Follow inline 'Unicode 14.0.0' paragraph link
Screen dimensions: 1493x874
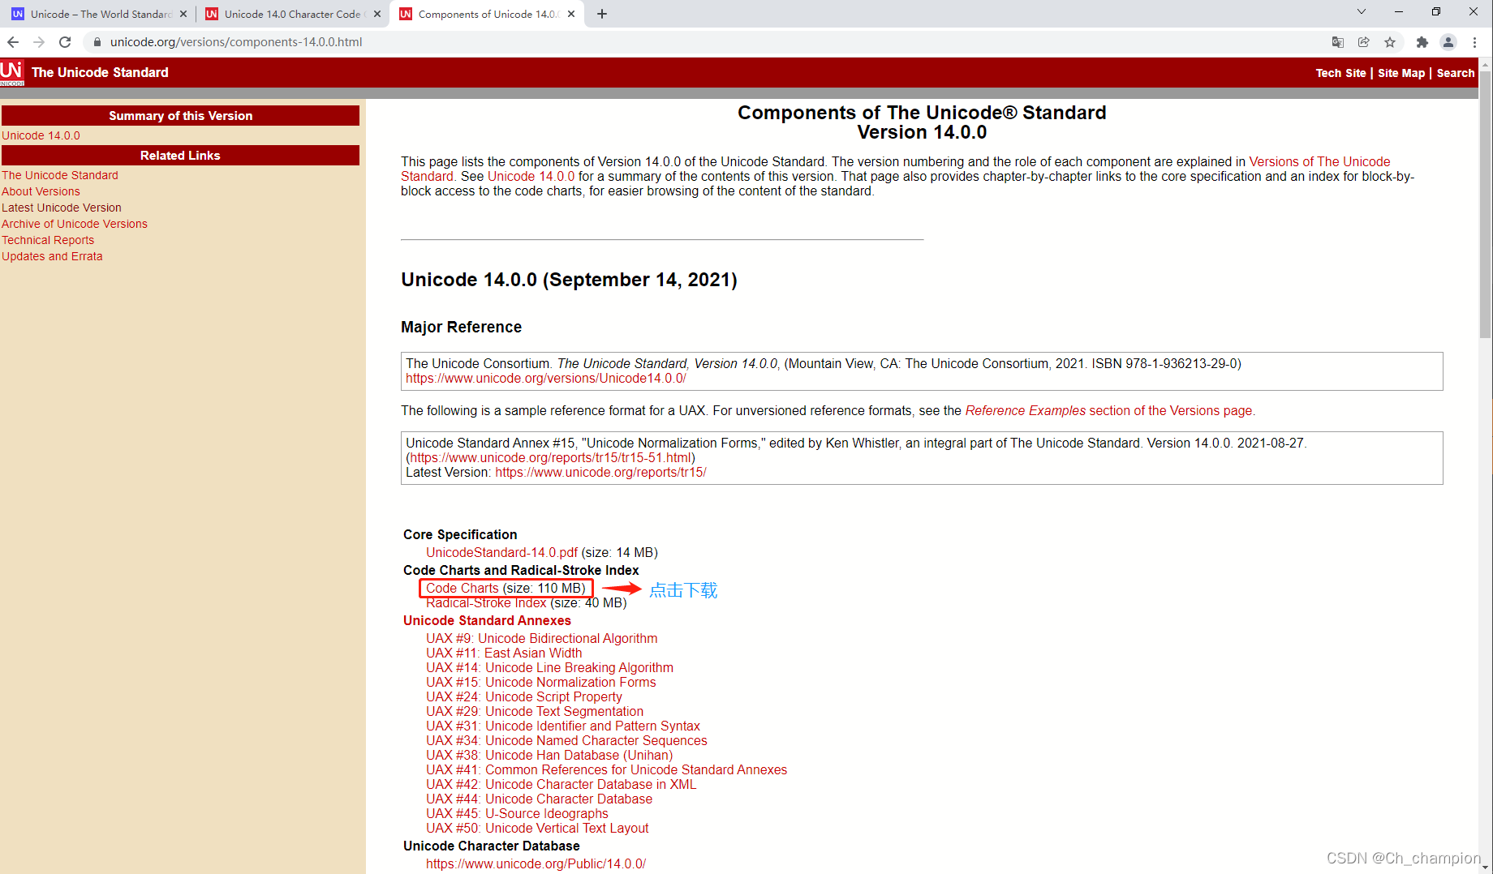tap(531, 176)
